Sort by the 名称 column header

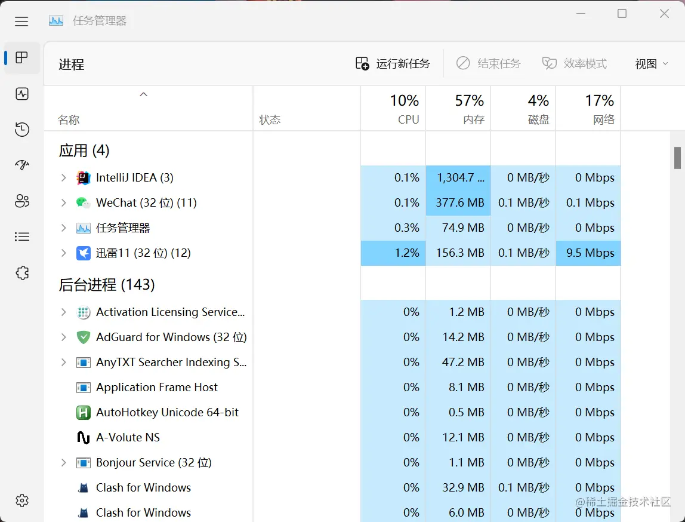pyautogui.click(x=148, y=109)
